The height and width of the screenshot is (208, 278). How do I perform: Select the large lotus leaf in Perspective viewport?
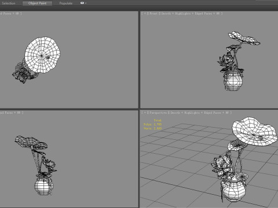[x=255, y=132]
